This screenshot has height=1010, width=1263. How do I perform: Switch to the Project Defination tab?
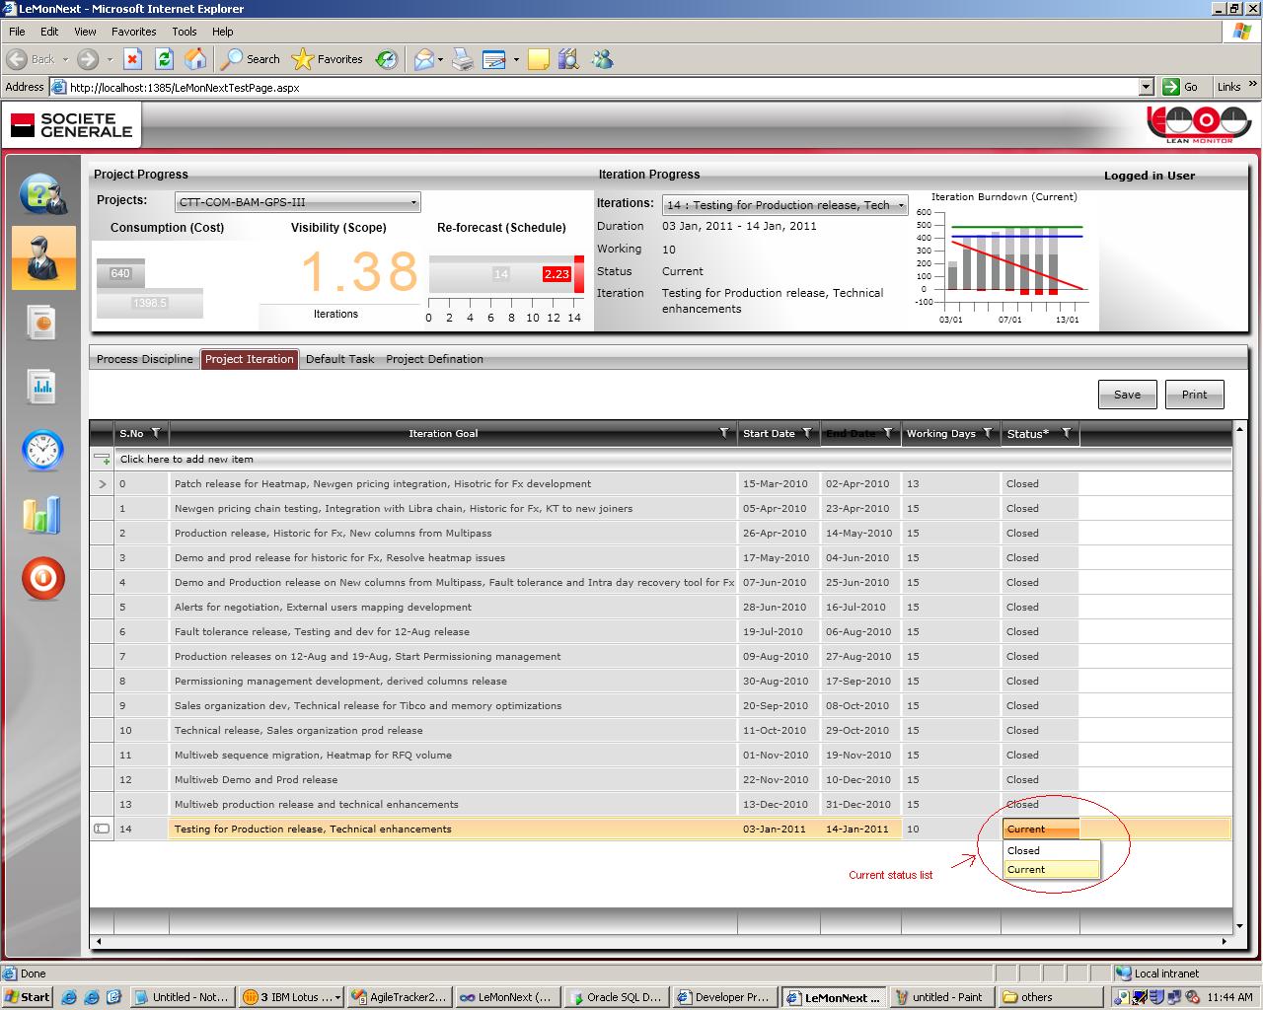click(x=434, y=359)
